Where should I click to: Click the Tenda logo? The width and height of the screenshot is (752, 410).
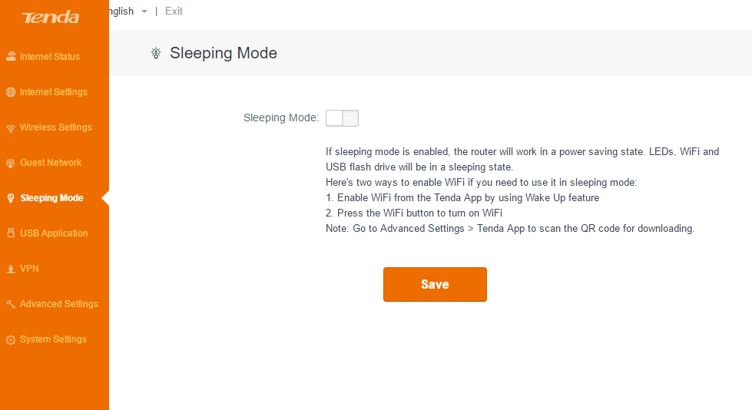tap(51, 17)
